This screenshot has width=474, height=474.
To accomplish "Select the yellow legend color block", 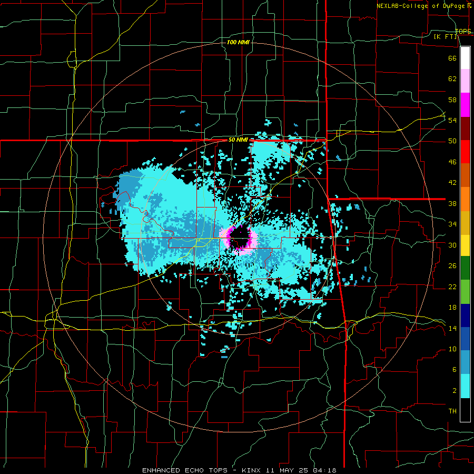I will coord(465,245).
